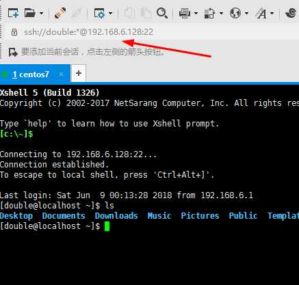299x285 pixels.
Task: Expand the Encoding globe dropdown arrow
Action: coord(246,13)
